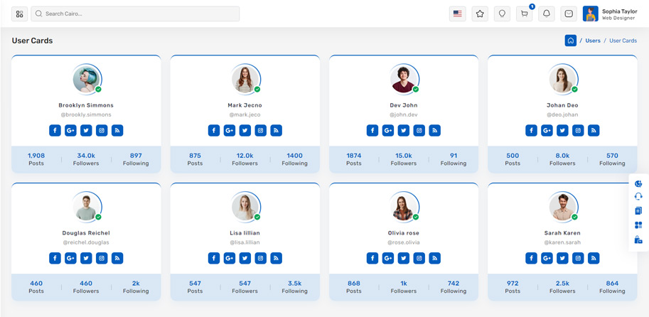This screenshot has height=317, width=649.
Task: Click Lisa lillian's Instagram icon
Action: tap(261, 258)
